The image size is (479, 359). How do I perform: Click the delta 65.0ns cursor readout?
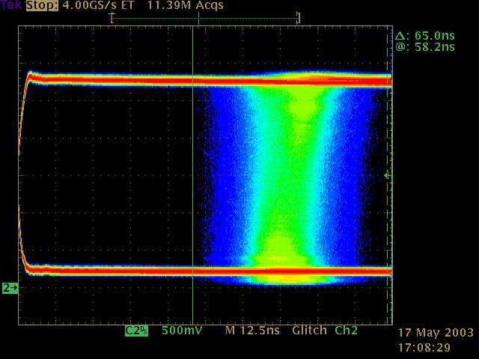pos(425,36)
